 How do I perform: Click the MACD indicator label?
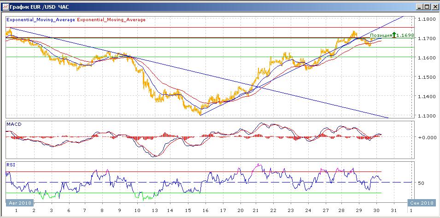13,124
